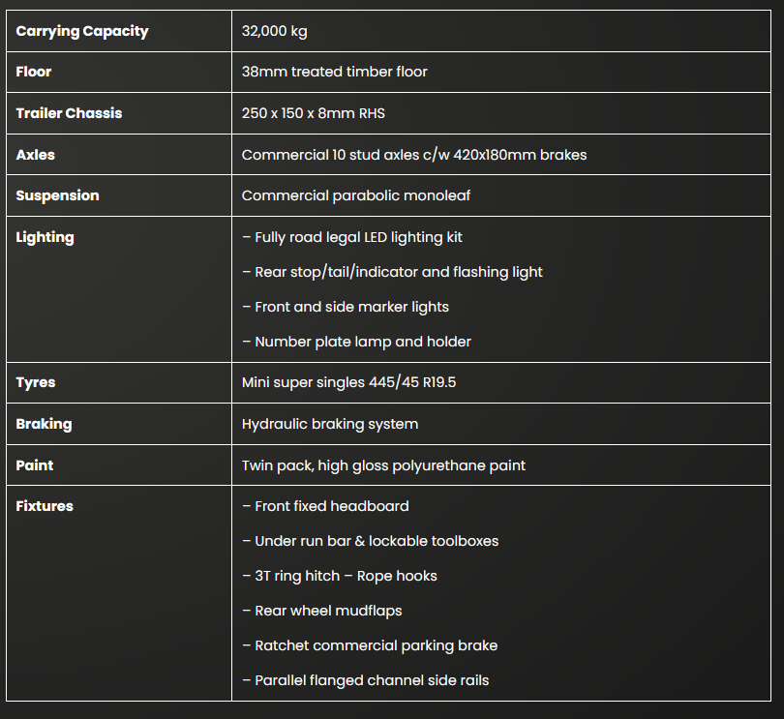Click the Axles row label
This screenshot has width=784, height=719.
tap(36, 155)
